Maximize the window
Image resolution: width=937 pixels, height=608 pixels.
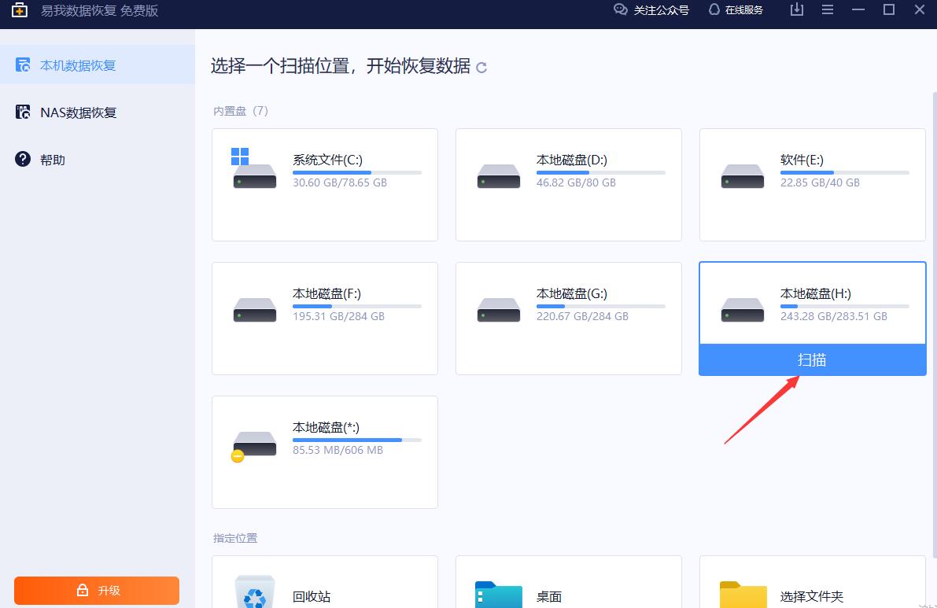[888, 9]
